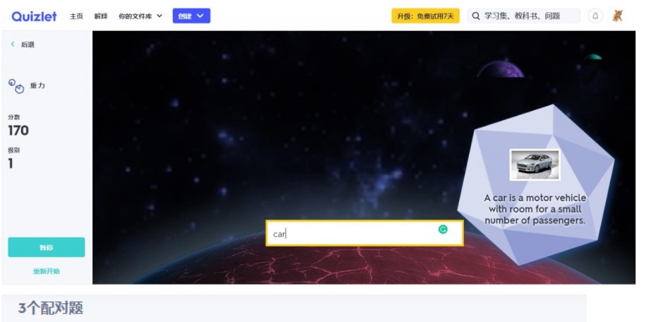Open the 创建 dropdown button

(191, 16)
